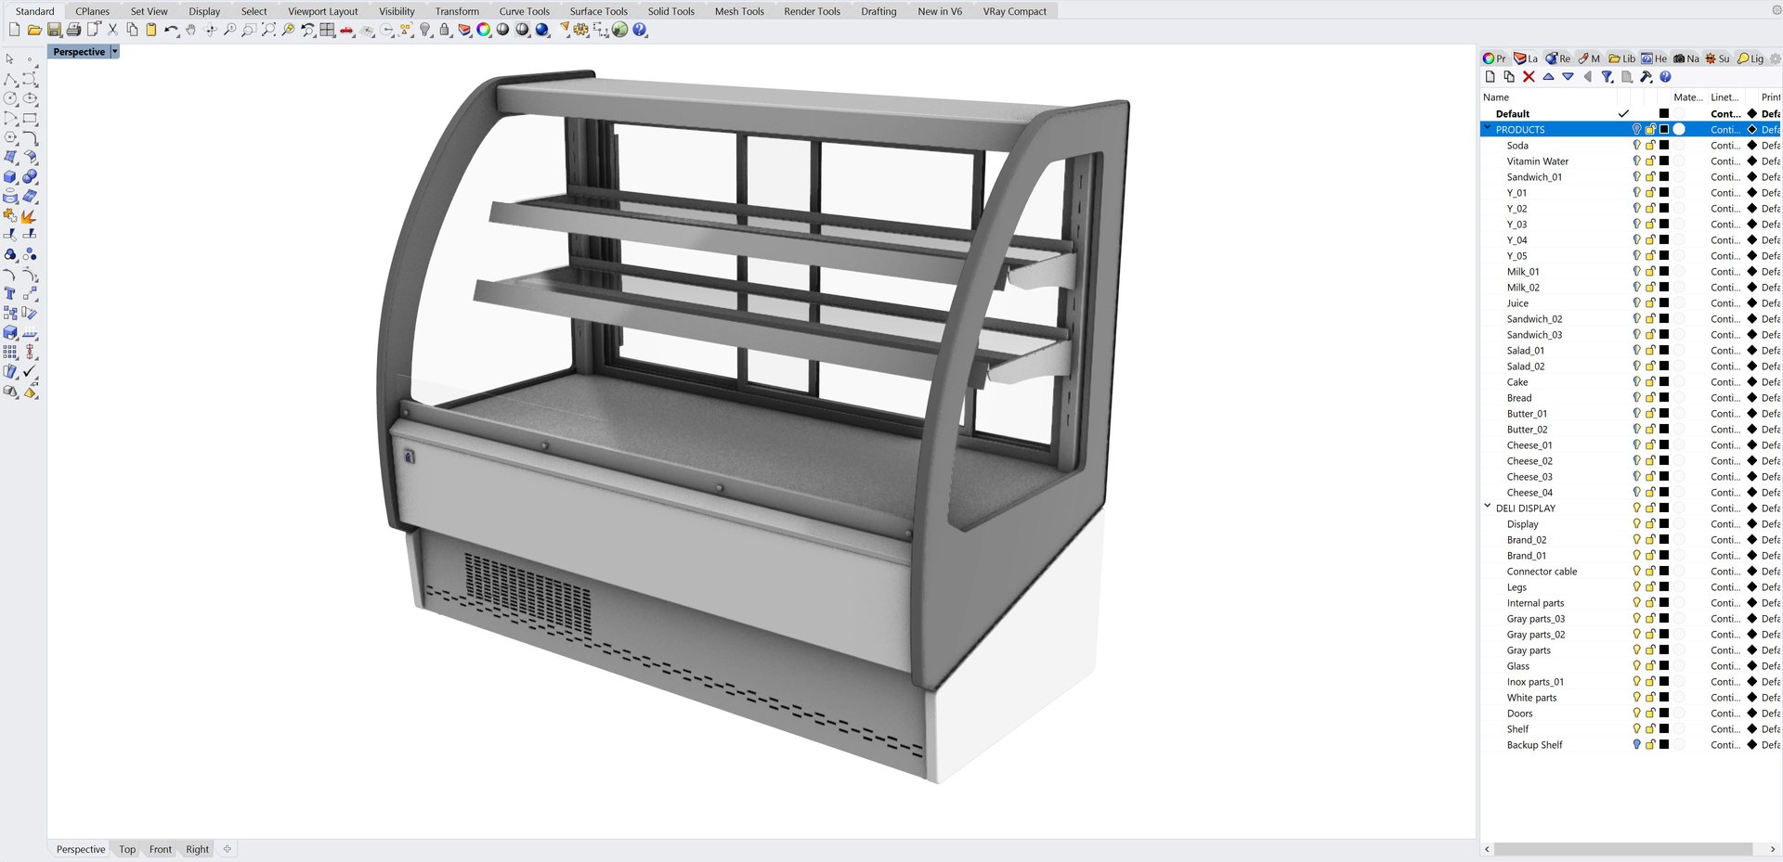The image size is (1783, 862).
Task: Open the Surface Tools toolbar tab
Action: tap(598, 11)
